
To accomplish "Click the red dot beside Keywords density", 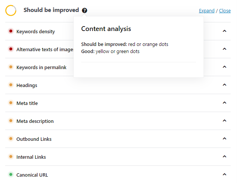I will click(11, 31).
